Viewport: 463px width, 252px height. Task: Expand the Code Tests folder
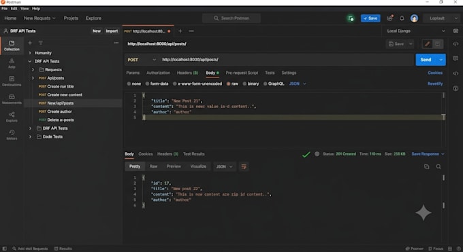[x=30, y=137]
